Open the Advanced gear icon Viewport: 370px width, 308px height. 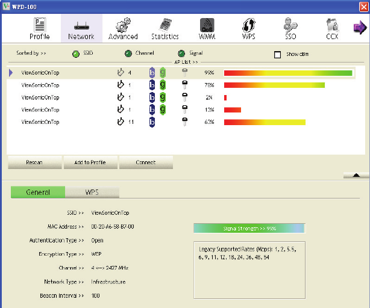pos(123,25)
